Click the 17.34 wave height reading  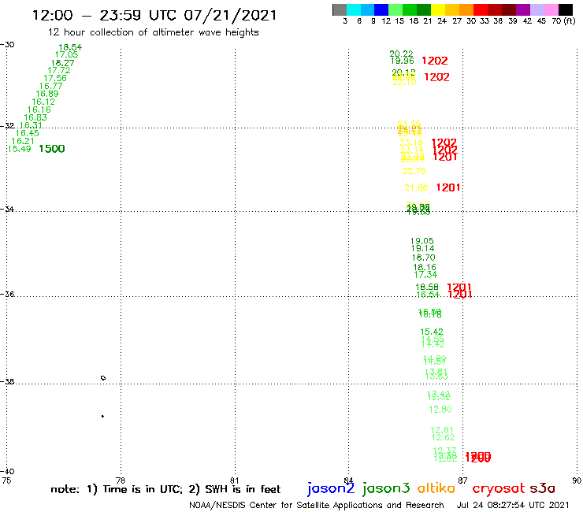click(425, 275)
